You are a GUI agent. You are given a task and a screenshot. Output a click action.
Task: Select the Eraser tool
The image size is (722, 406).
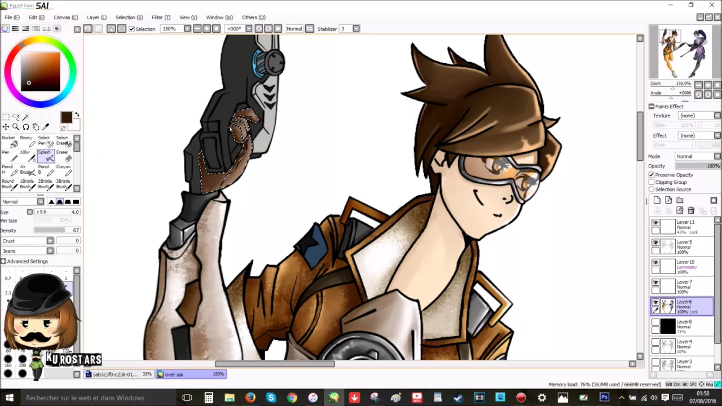tap(63, 156)
